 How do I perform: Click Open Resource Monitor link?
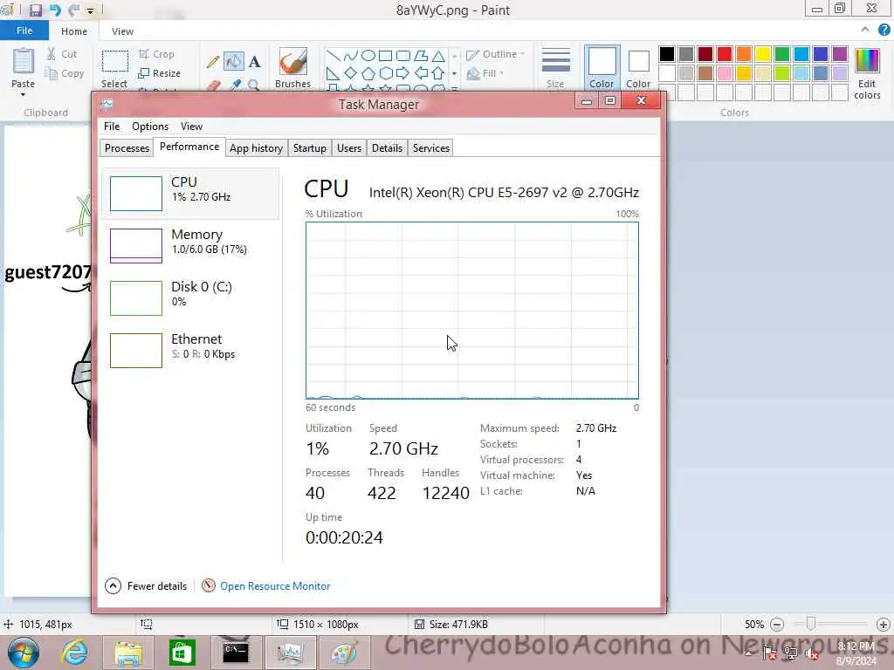point(275,585)
